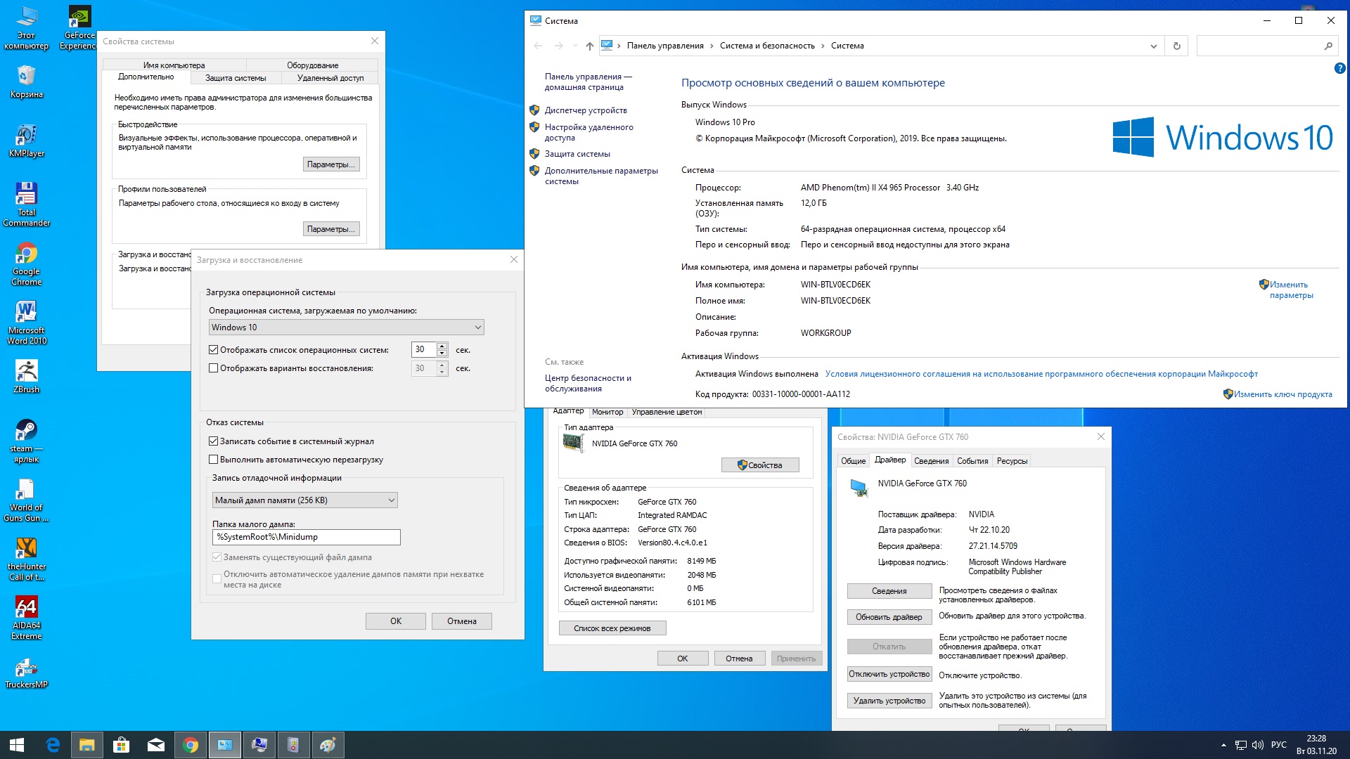The width and height of the screenshot is (1350, 759).
Task: Click Удалить устройство button
Action: click(889, 701)
